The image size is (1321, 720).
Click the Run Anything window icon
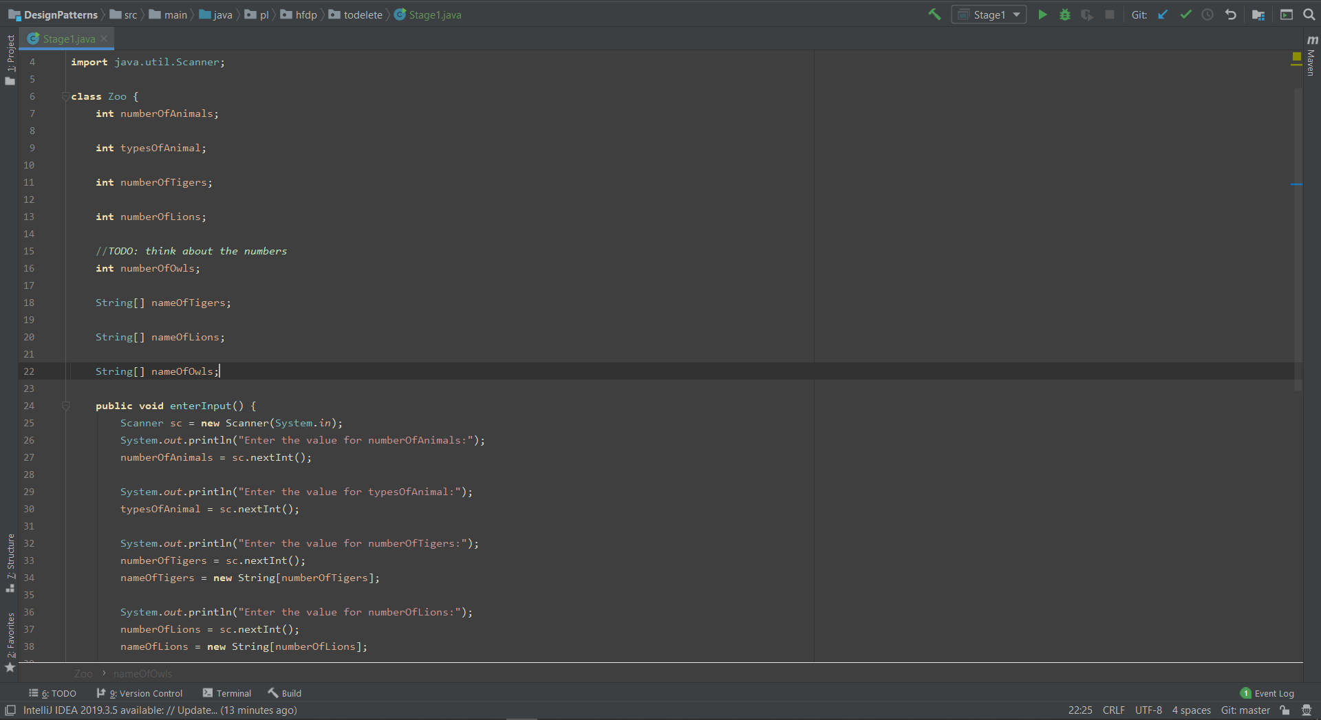click(x=1286, y=14)
